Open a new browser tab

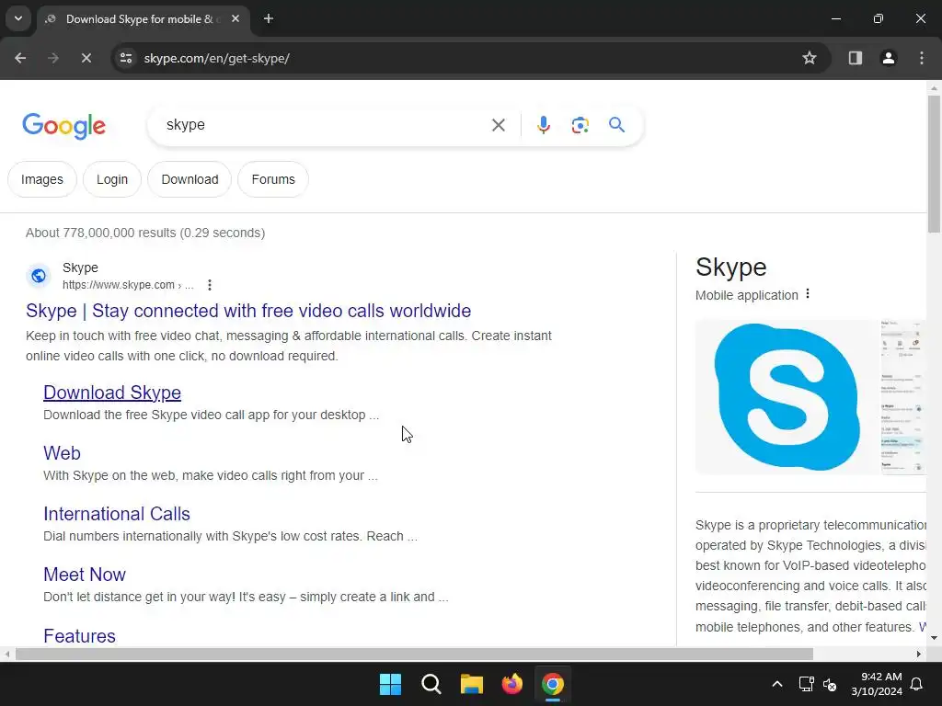(x=269, y=18)
